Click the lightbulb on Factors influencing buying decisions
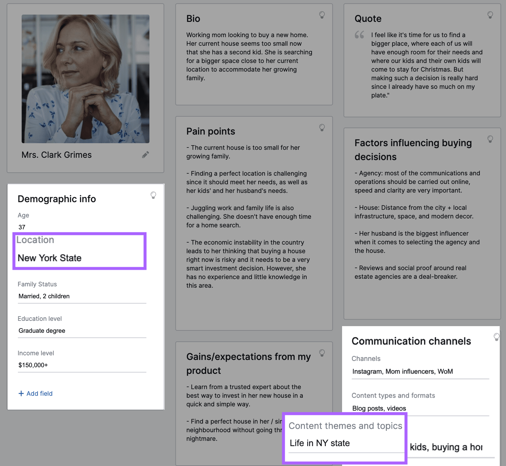506x466 pixels. [490, 140]
